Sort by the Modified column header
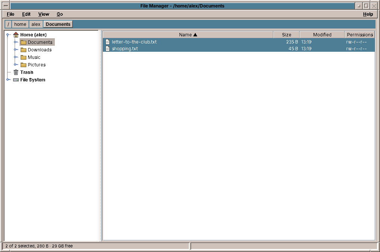 coord(322,34)
